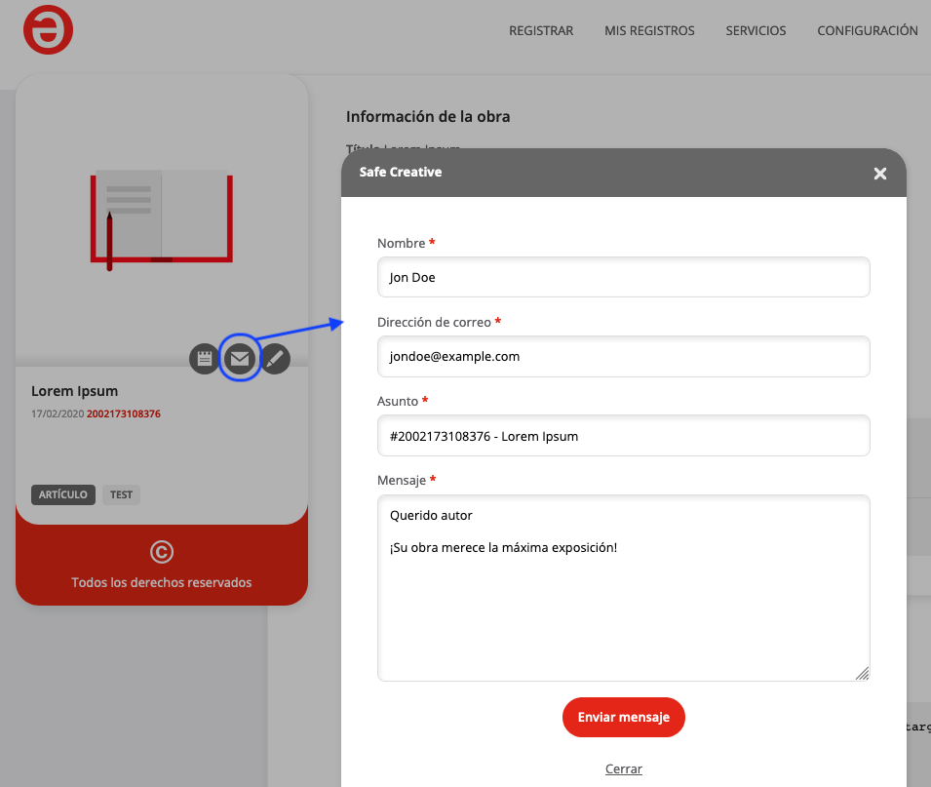
Task: Open the CONFIGURACIÓN menu
Action: click(867, 31)
